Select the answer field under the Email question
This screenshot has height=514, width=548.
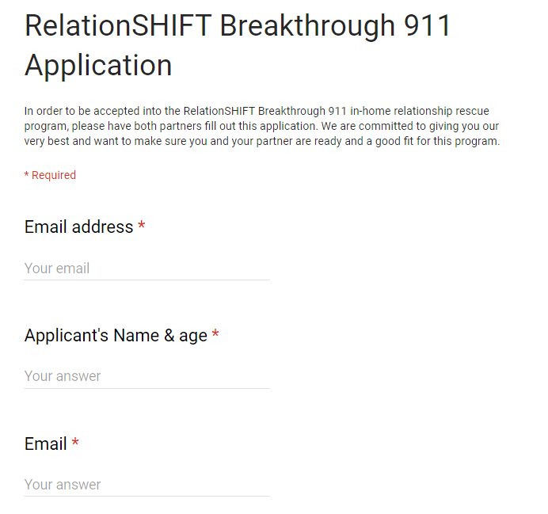tap(147, 484)
